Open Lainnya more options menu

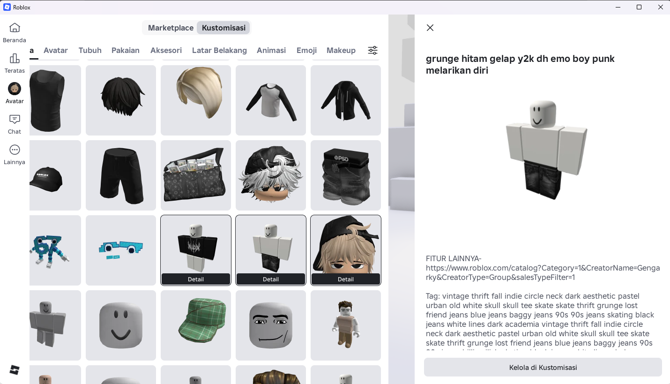point(15,155)
